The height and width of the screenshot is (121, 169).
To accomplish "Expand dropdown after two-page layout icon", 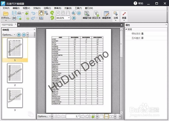I will tap(115, 116).
